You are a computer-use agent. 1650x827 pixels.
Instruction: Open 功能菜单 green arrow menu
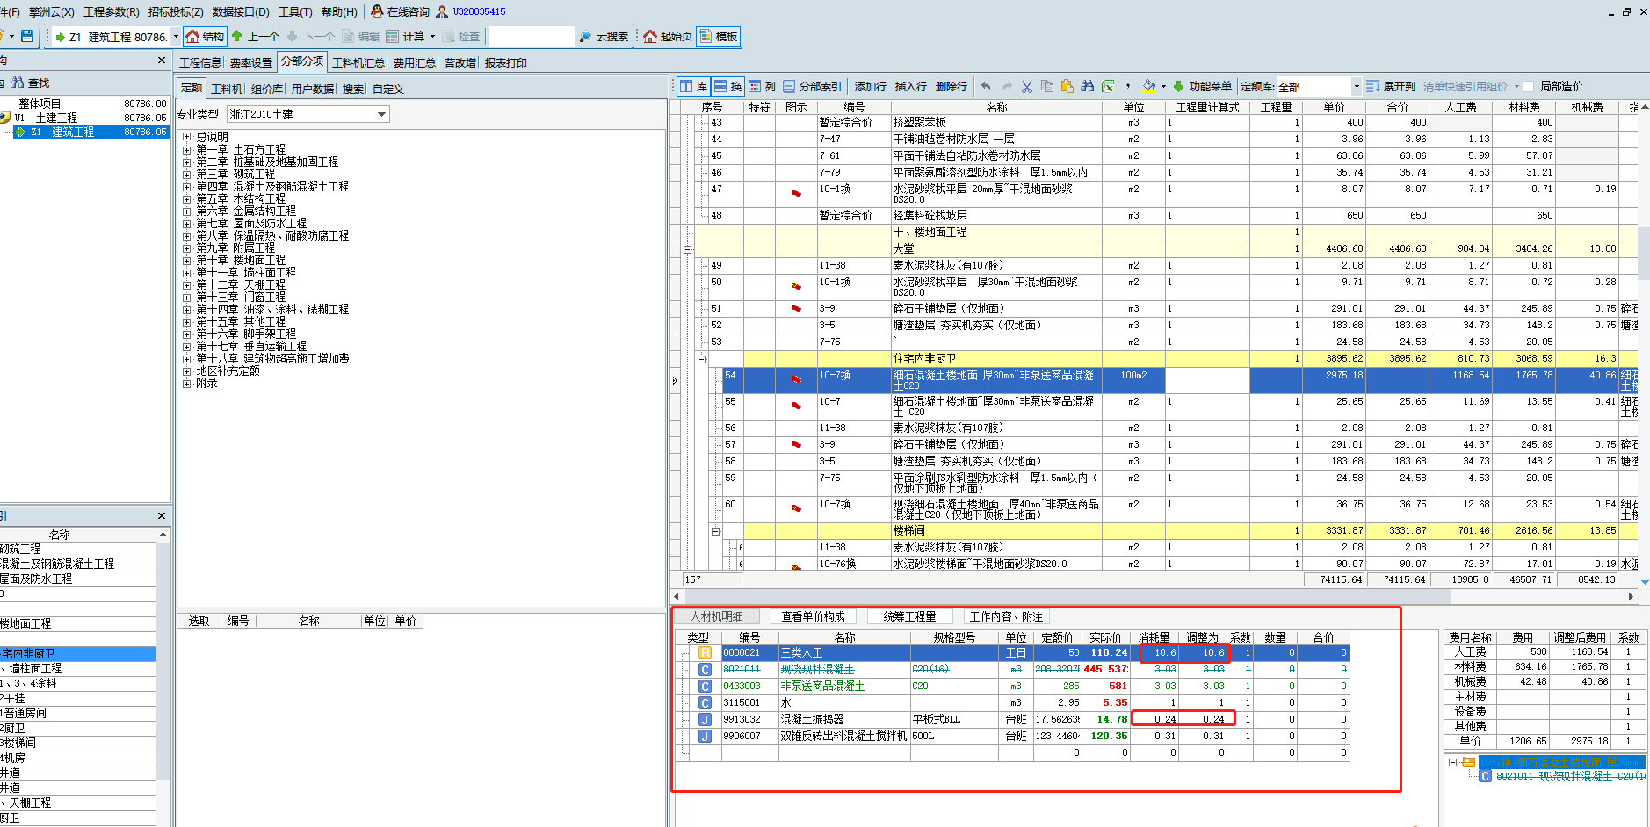point(1202,86)
